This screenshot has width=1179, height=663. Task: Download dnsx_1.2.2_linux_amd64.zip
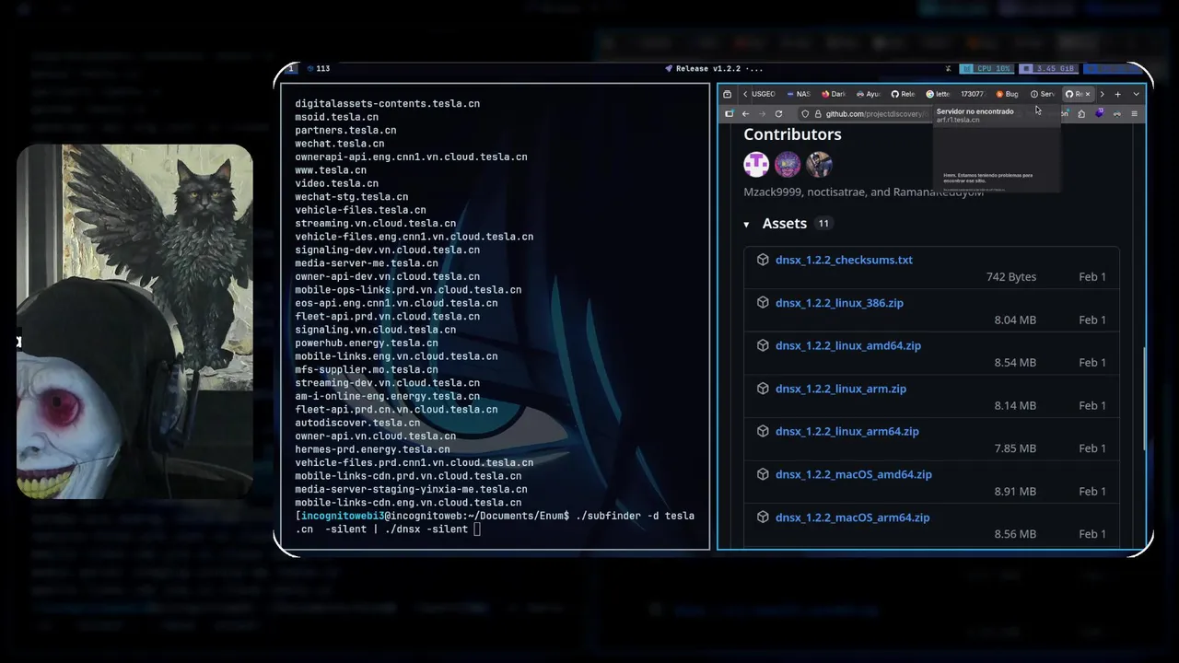[x=848, y=345]
